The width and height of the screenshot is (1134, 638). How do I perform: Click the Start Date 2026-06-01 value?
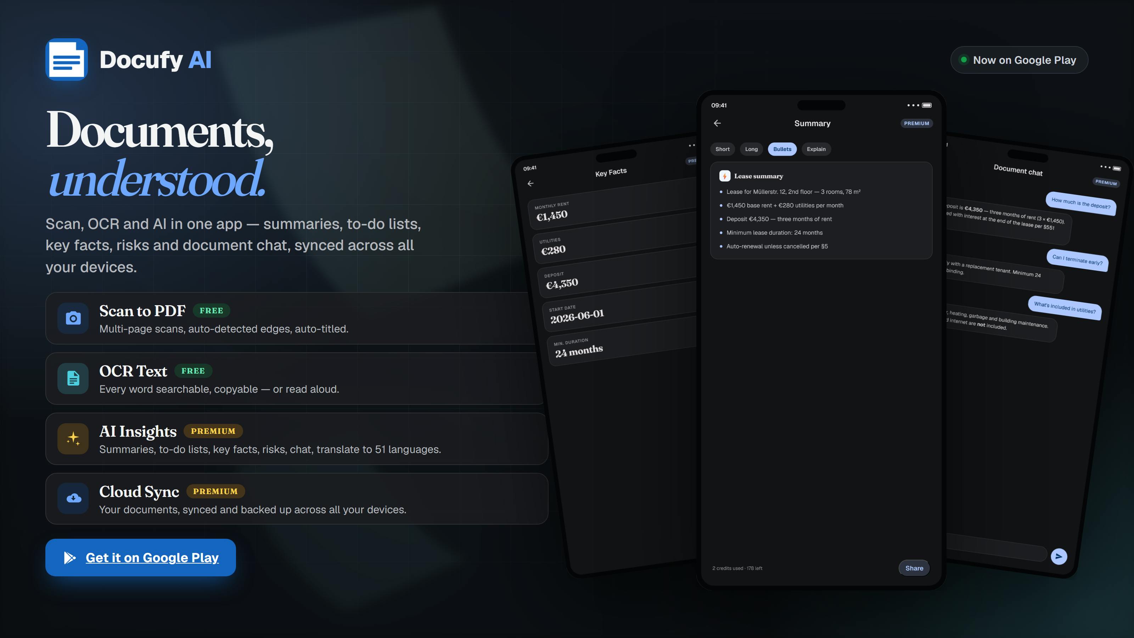click(x=577, y=316)
